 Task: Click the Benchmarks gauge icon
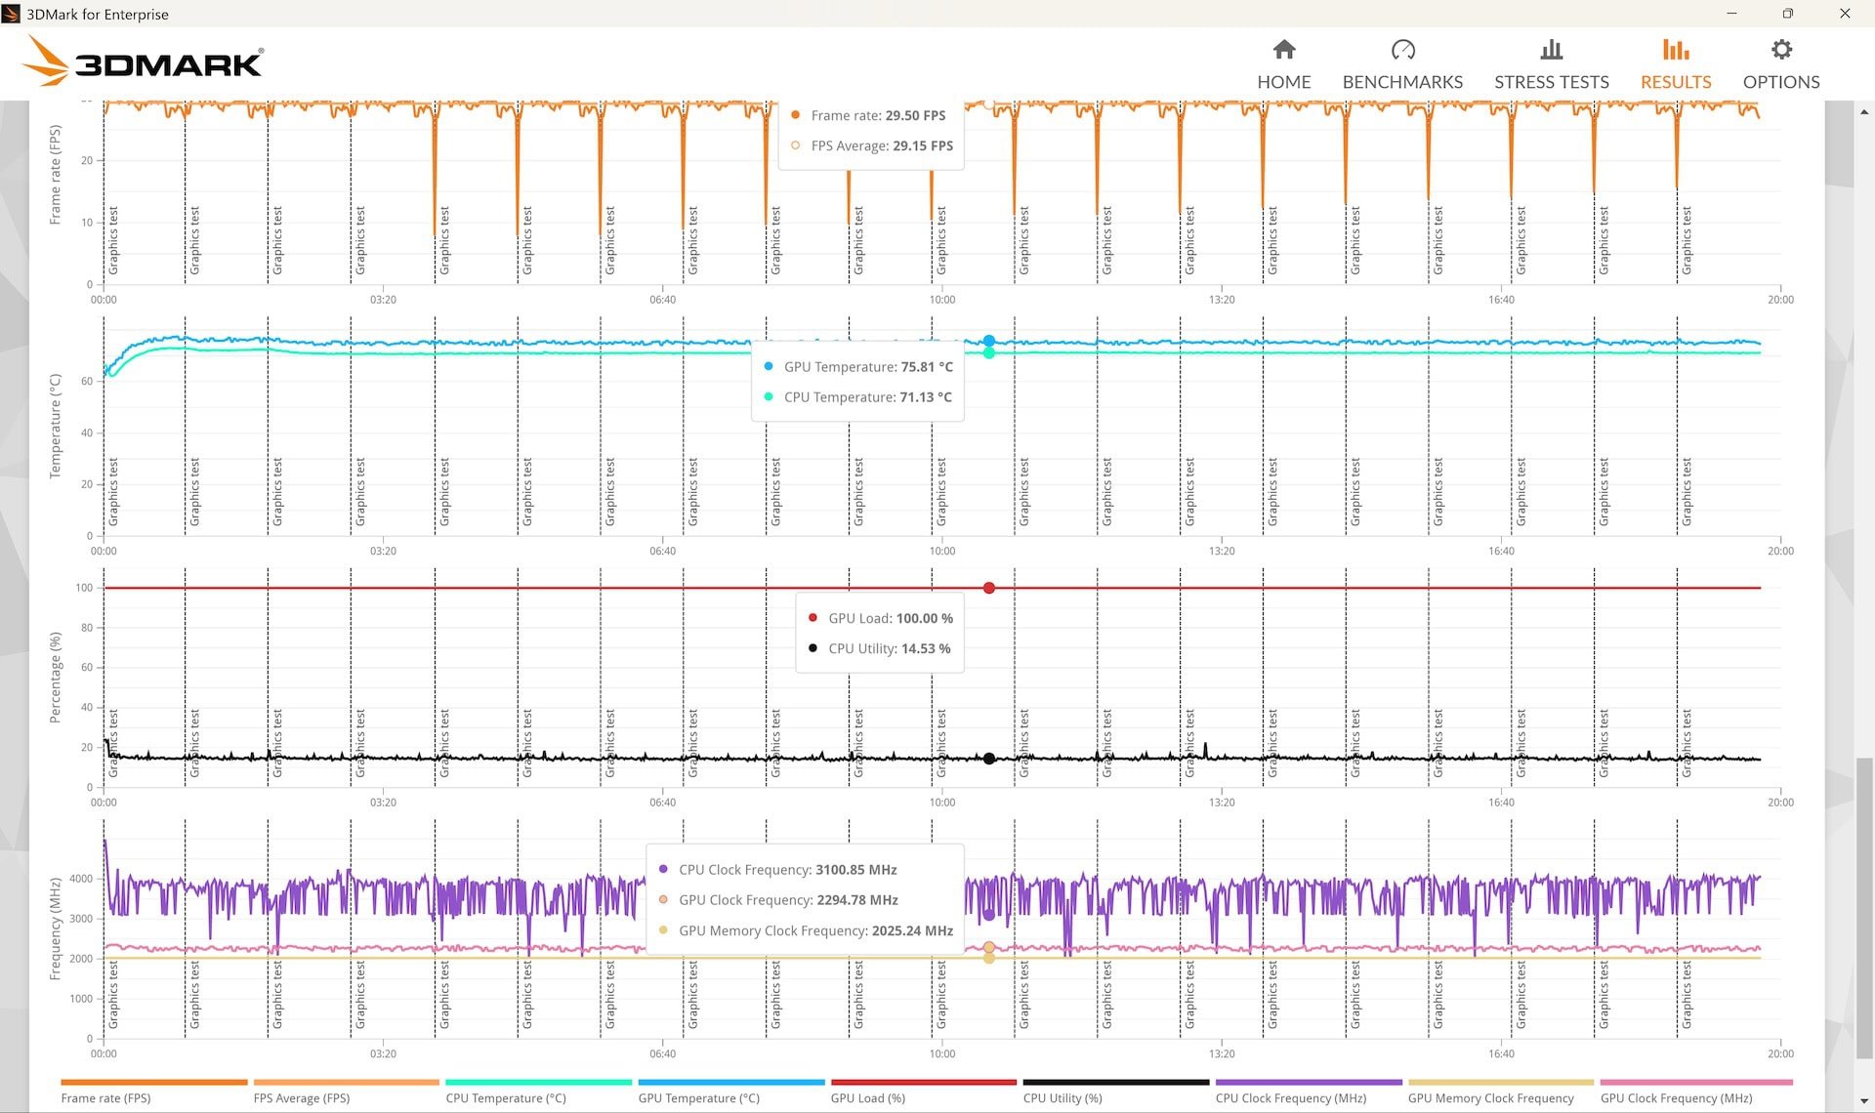click(x=1402, y=50)
